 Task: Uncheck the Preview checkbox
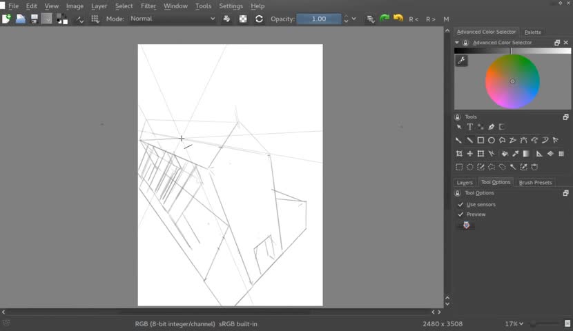(460, 214)
